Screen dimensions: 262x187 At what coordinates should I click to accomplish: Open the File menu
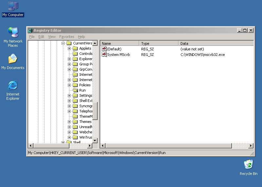click(x=32, y=37)
